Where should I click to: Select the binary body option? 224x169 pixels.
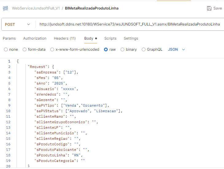pos(122,49)
